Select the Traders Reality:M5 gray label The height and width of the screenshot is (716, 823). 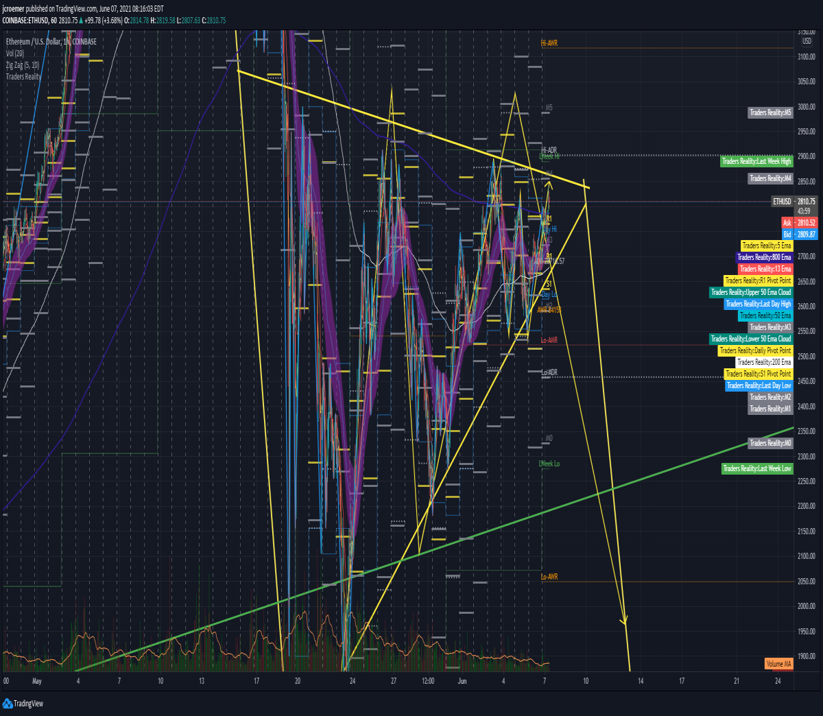tap(770, 112)
